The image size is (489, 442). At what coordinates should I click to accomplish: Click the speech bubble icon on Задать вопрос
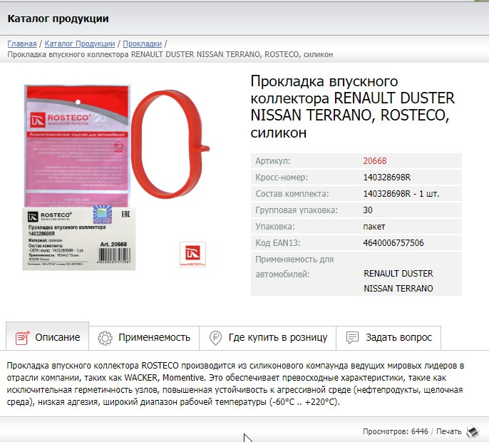(352, 337)
